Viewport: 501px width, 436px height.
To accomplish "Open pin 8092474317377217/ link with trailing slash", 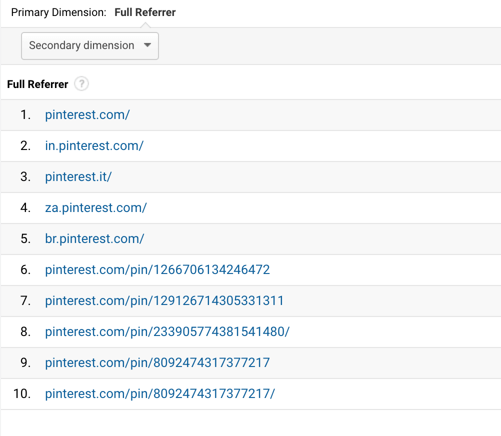I will [160, 393].
